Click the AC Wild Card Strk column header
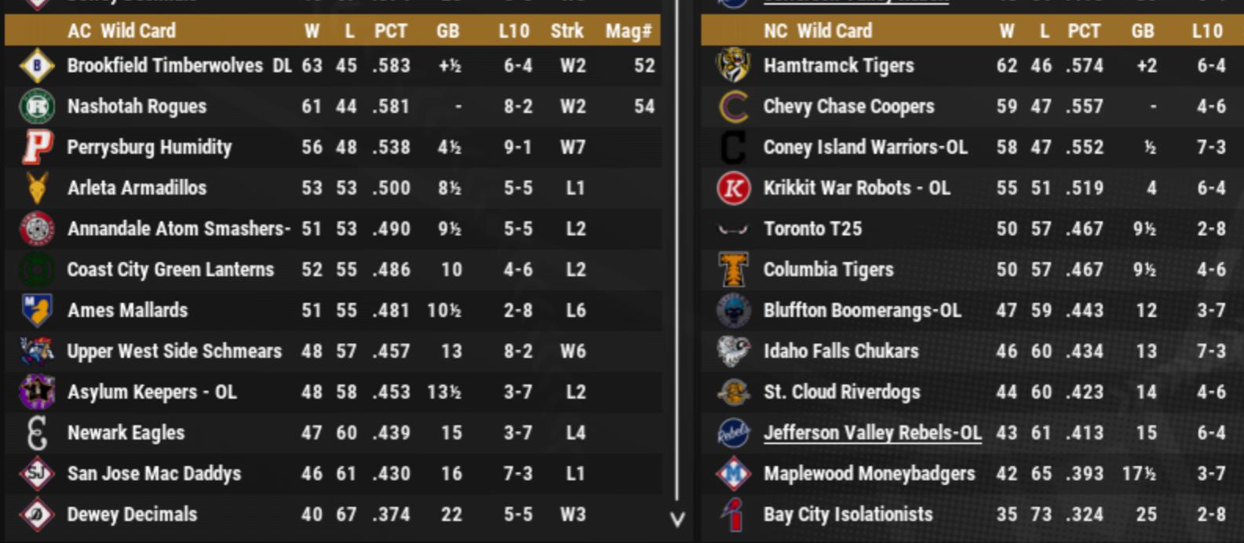The image size is (1244, 543). (x=567, y=31)
